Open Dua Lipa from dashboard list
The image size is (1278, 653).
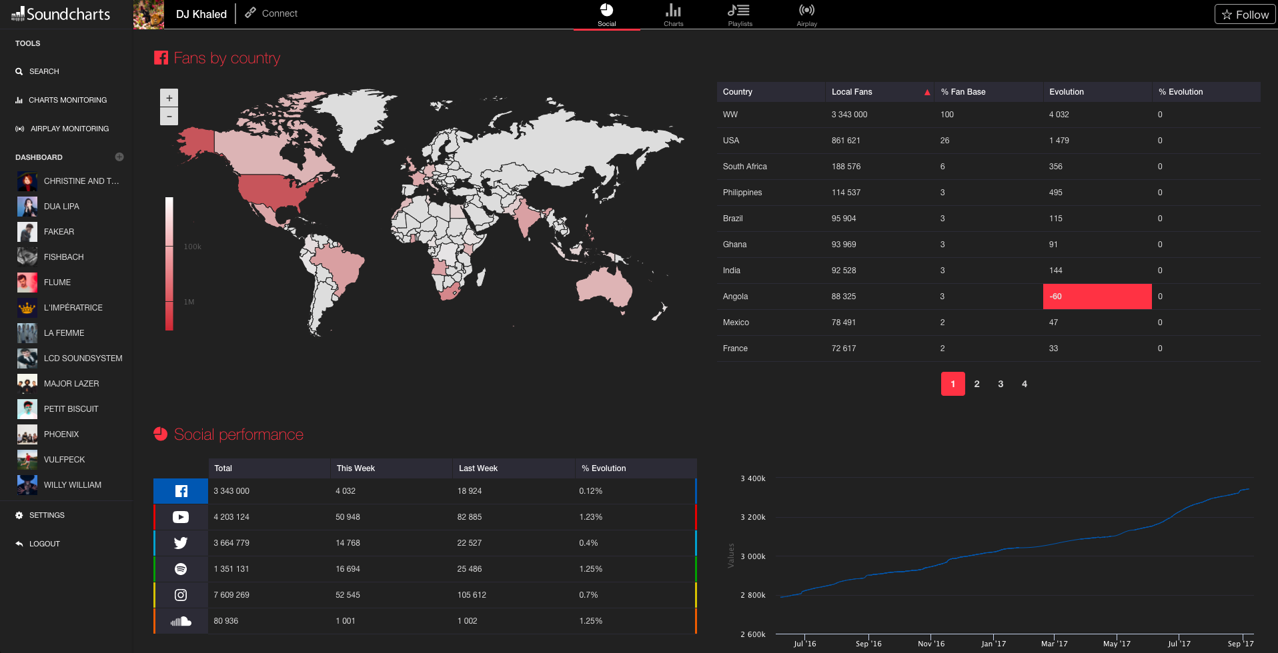coord(61,207)
